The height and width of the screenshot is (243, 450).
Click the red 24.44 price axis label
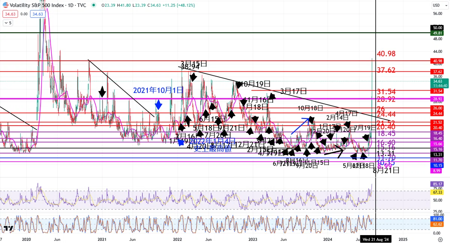pyautogui.click(x=438, y=113)
